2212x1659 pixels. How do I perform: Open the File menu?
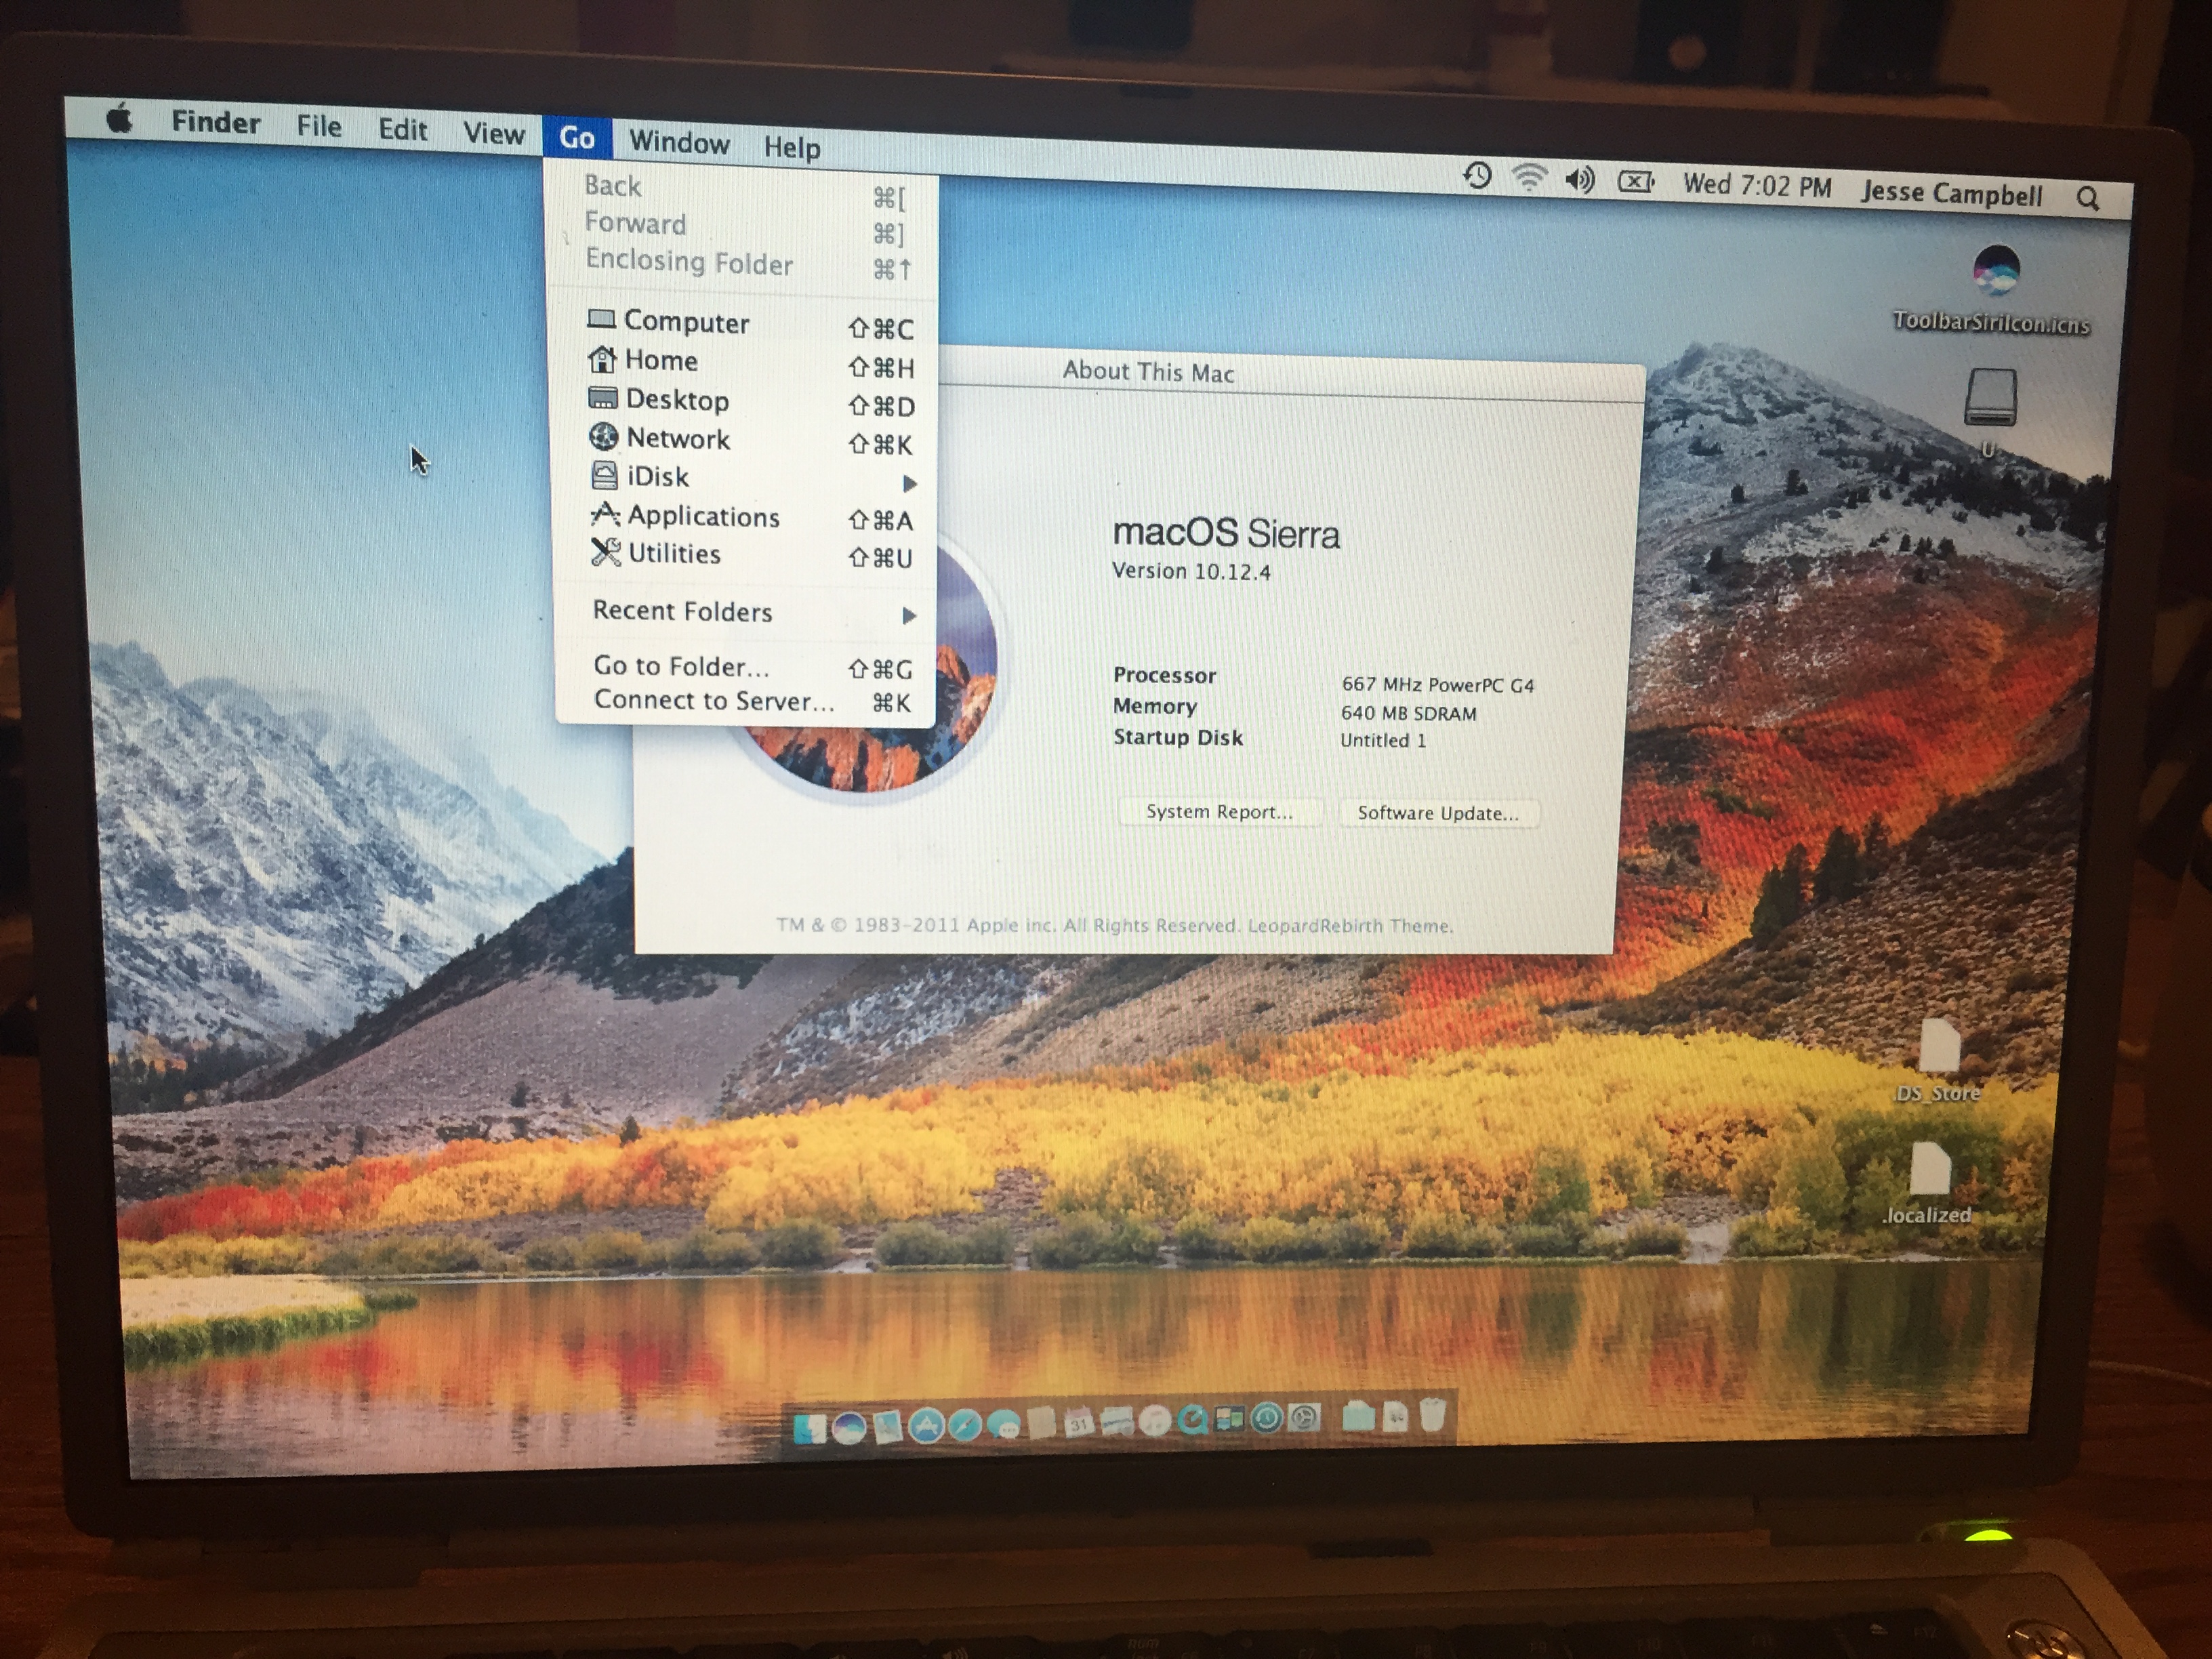pos(319,126)
